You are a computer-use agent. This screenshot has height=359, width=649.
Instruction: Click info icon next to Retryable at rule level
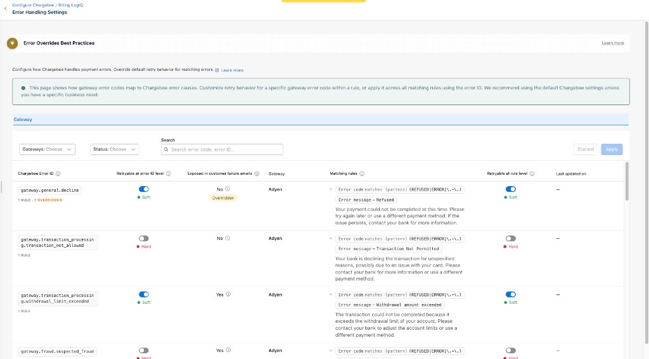coord(532,173)
